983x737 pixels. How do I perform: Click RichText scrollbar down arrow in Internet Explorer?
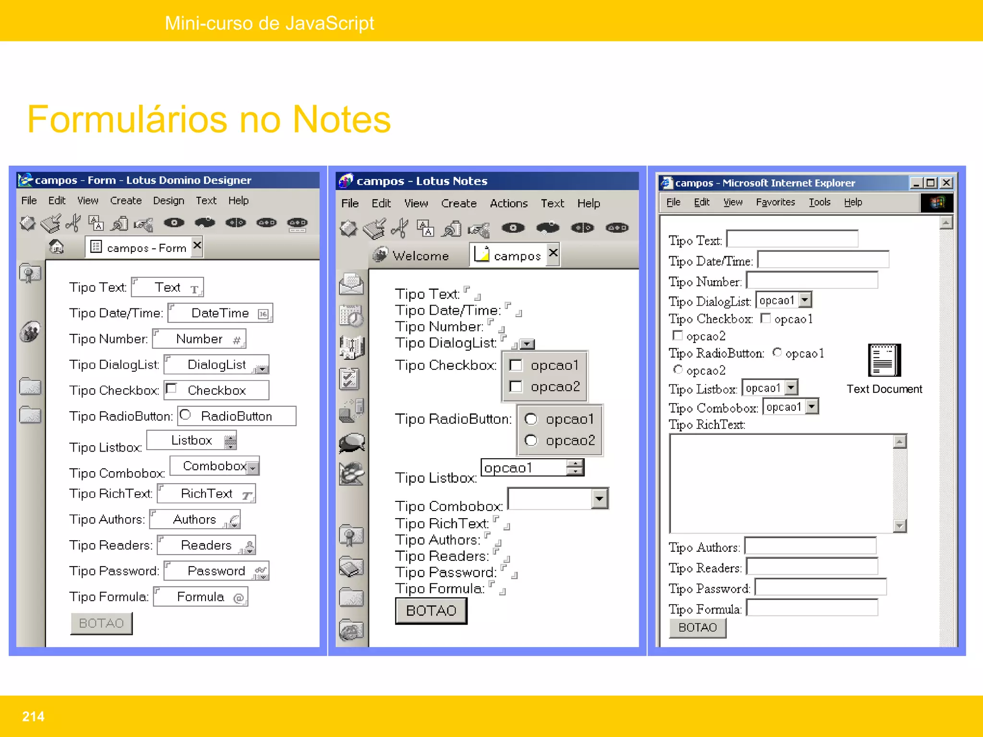(x=899, y=526)
